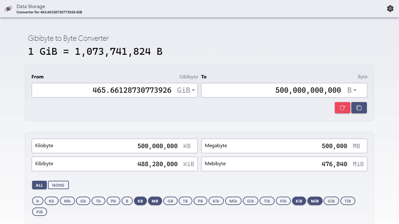Select the NONE units button
The width and height of the screenshot is (399, 224).
point(58,185)
